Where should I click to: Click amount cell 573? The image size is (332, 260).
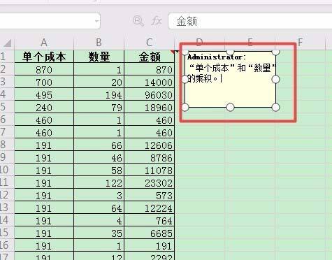(x=150, y=195)
